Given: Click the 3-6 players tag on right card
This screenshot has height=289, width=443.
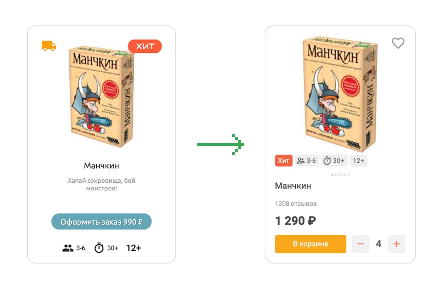Looking at the screenshot, I should coord(307,161).
